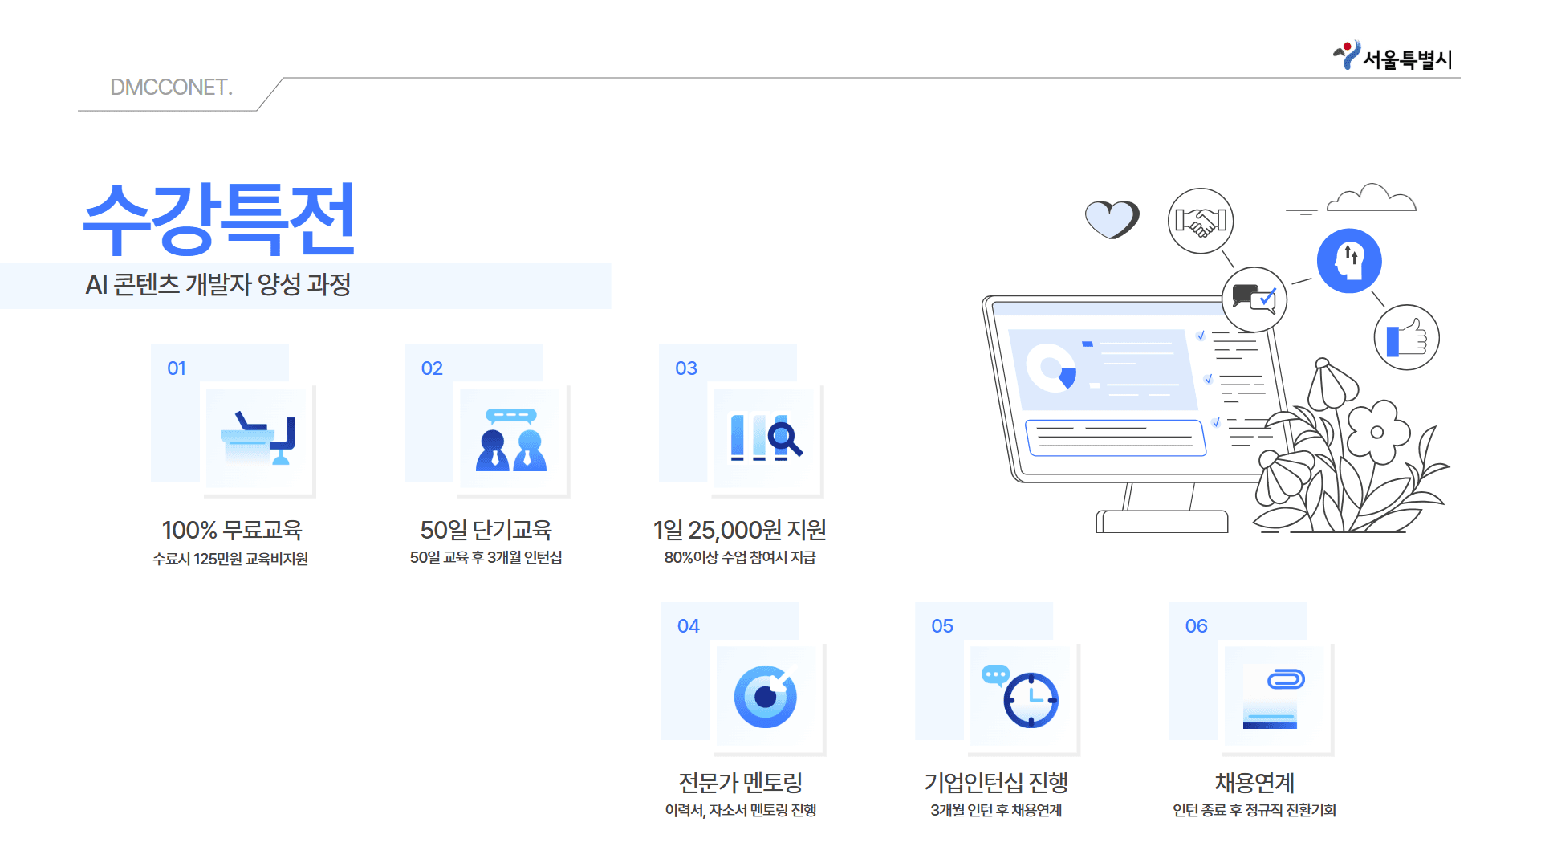
Task: Click the 채용연계 heading
Action: point(1254,782)
